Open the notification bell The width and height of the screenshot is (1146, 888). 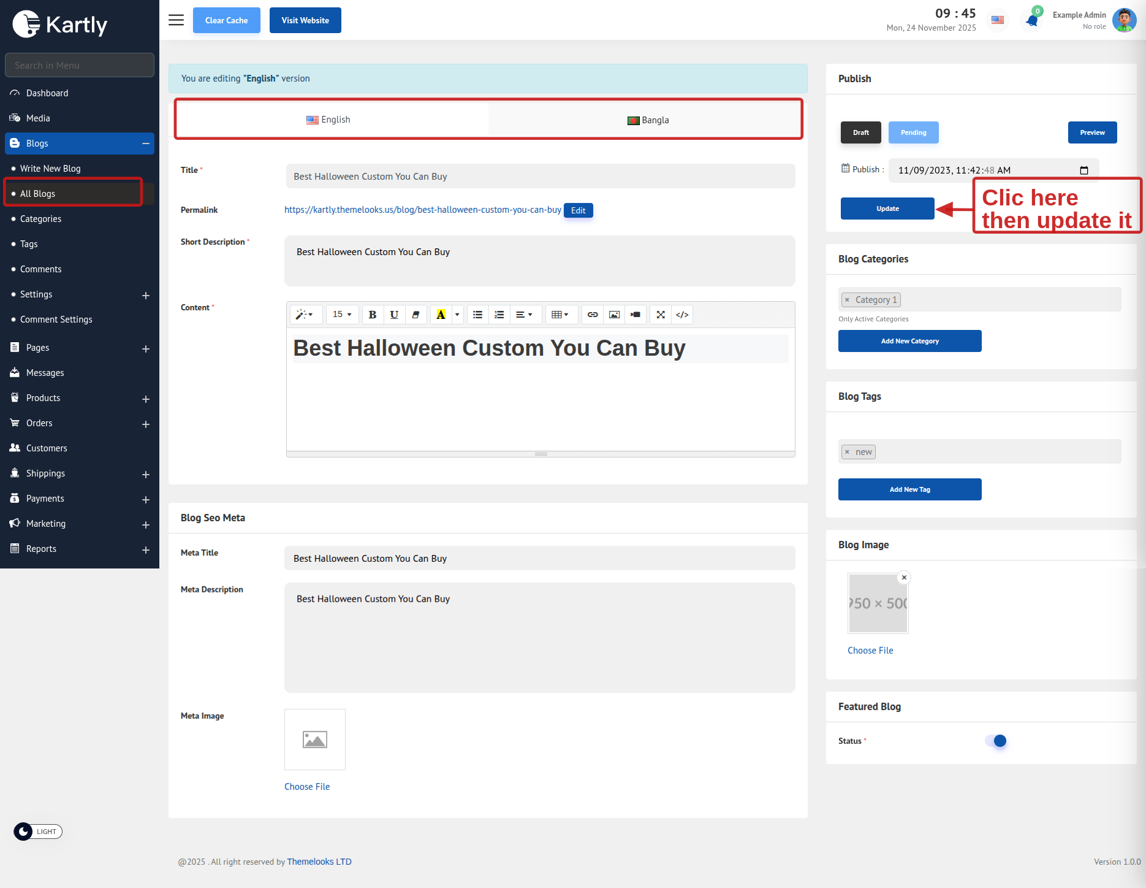click(1032, 21)
